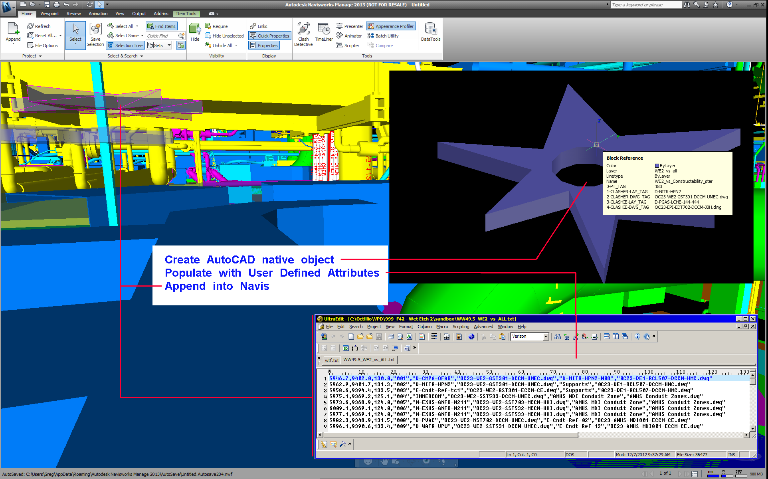Expand the Sets dropdown

pyautogui.click(x=169, y=46)
